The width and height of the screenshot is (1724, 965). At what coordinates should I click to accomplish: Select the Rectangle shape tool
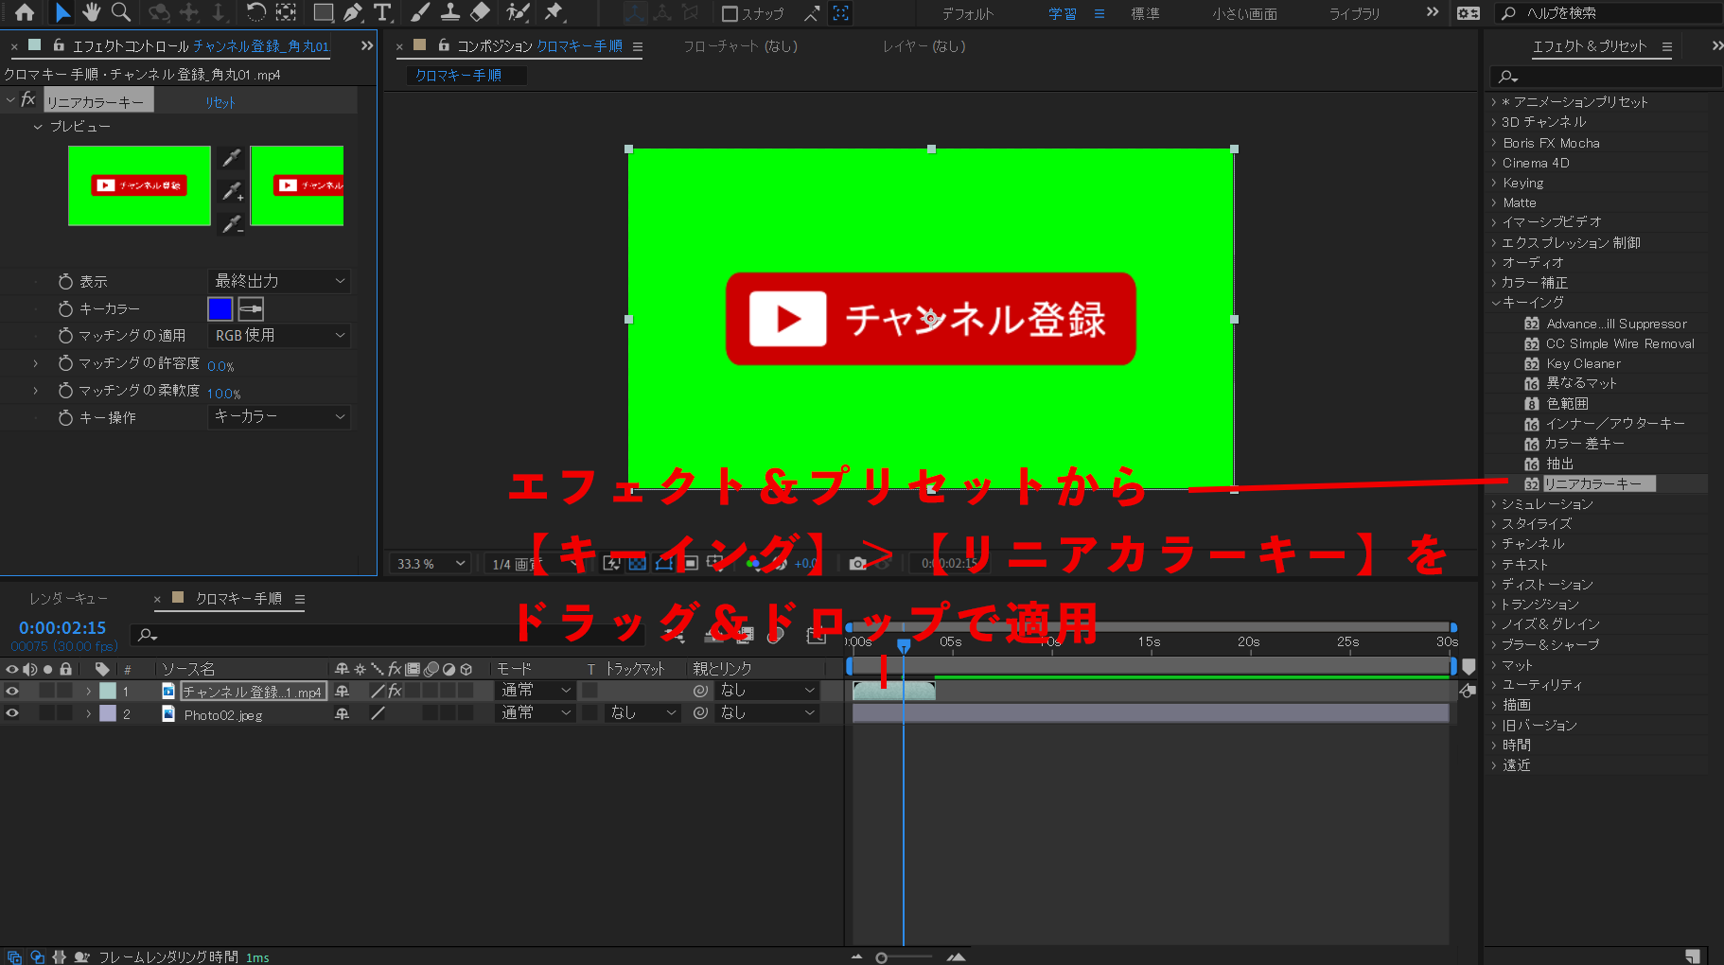pyautogui.click(x=324, y=12)
